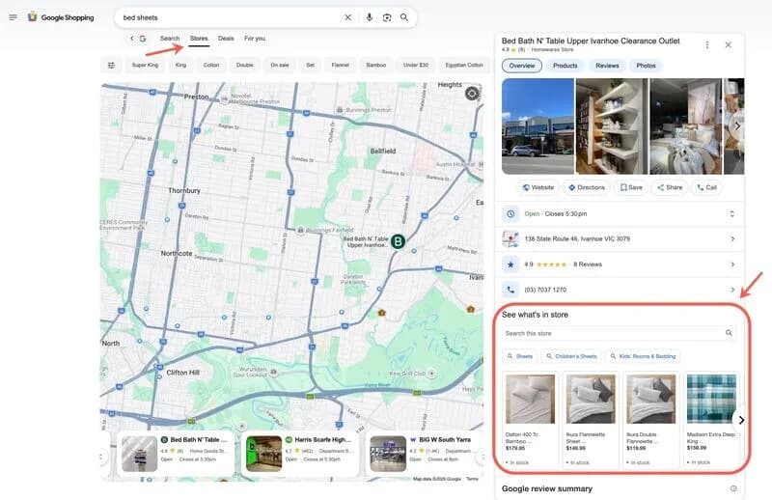Search in-store for Sheets chip
Viewport: 772px width, 500px height.
point(520,356)
